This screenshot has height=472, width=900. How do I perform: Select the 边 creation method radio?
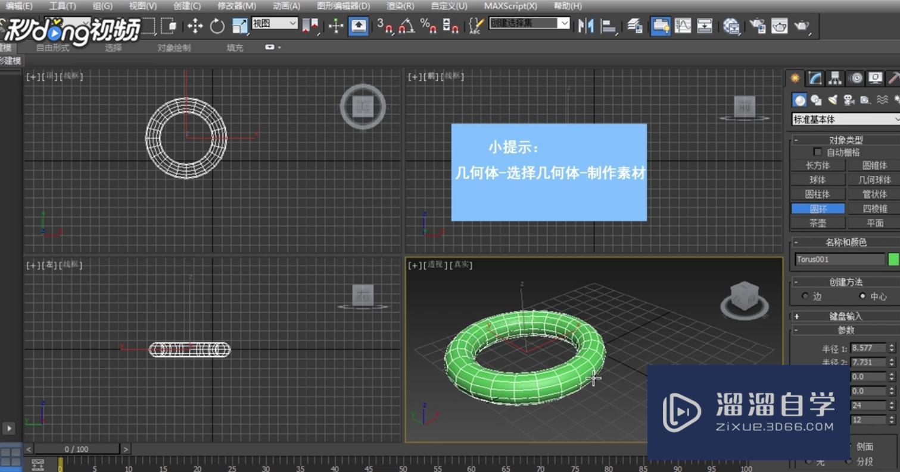(x=805, y=296)
